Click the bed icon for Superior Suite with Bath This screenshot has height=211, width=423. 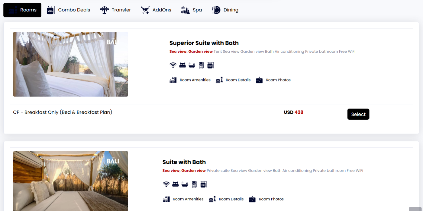coord(182,65)
